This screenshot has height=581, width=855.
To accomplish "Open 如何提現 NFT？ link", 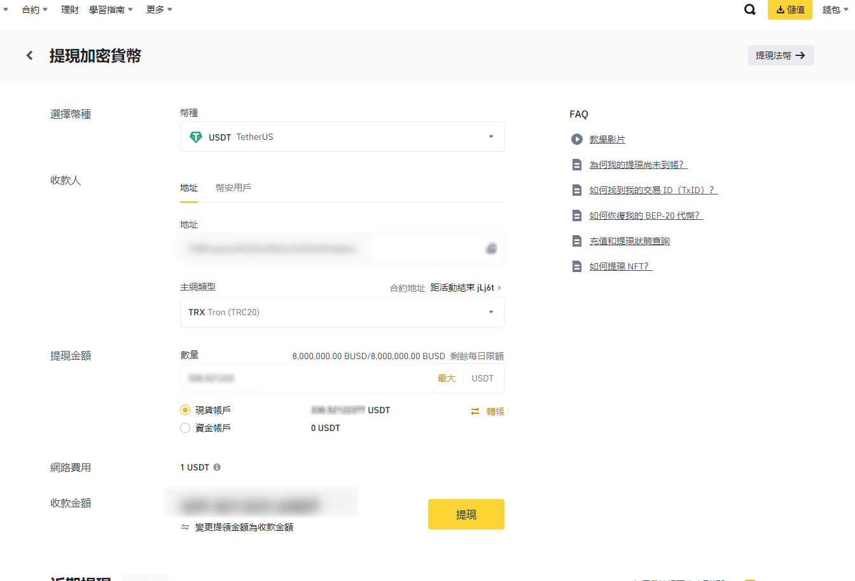I will pyautogui.click(x=621, y=266).
